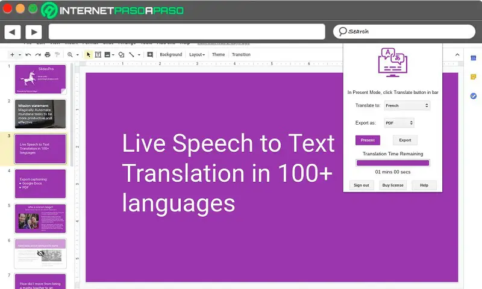This screenshot has width=482, height=289.
Task: Click the purple Present button
Action: tap(368, 140)
